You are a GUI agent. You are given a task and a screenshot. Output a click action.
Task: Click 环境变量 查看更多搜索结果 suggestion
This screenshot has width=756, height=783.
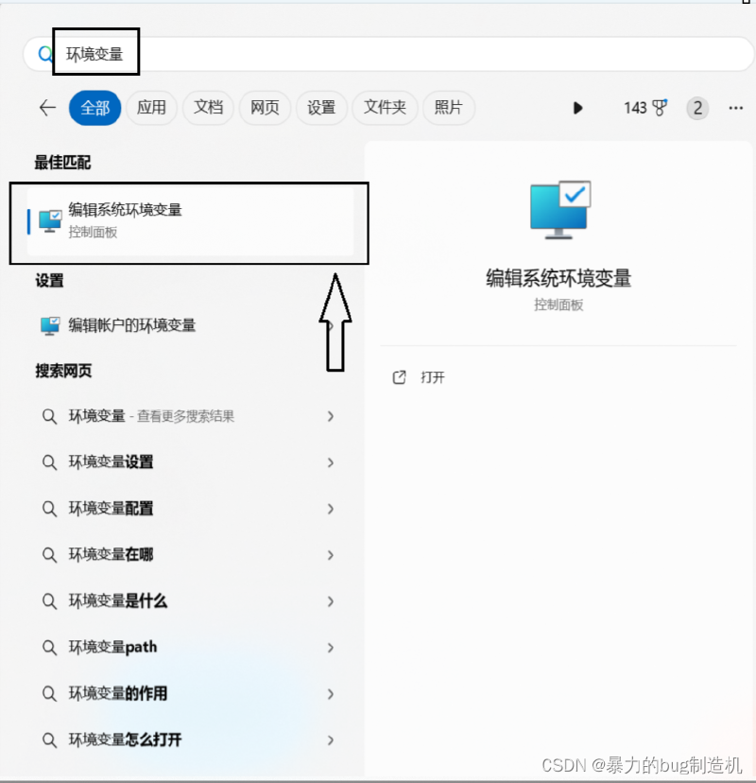pos(190,416)
